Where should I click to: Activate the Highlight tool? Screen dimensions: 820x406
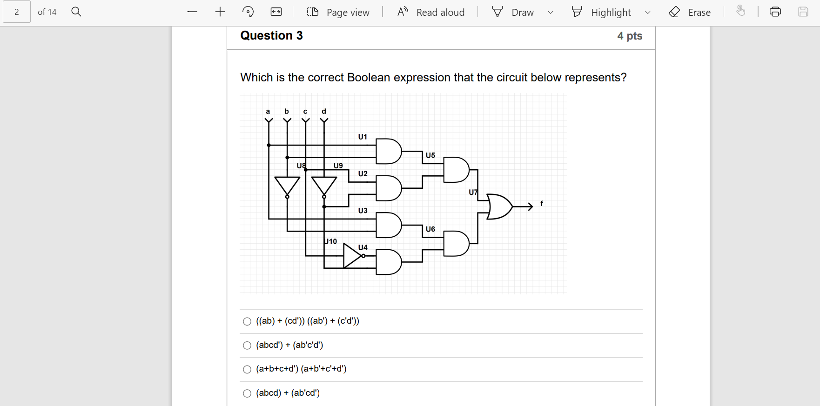tap(603, 12)
